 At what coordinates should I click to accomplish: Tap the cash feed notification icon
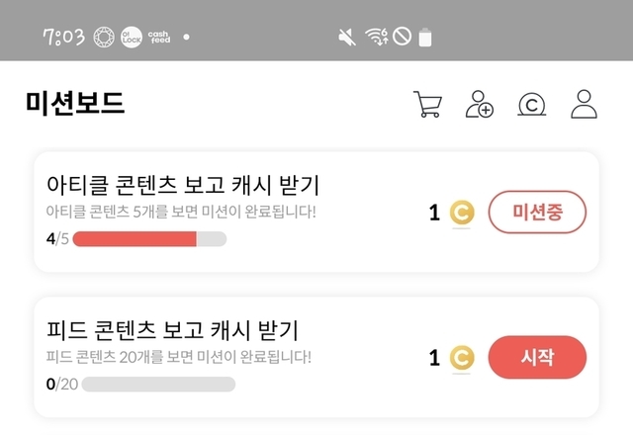pos(159,38)
